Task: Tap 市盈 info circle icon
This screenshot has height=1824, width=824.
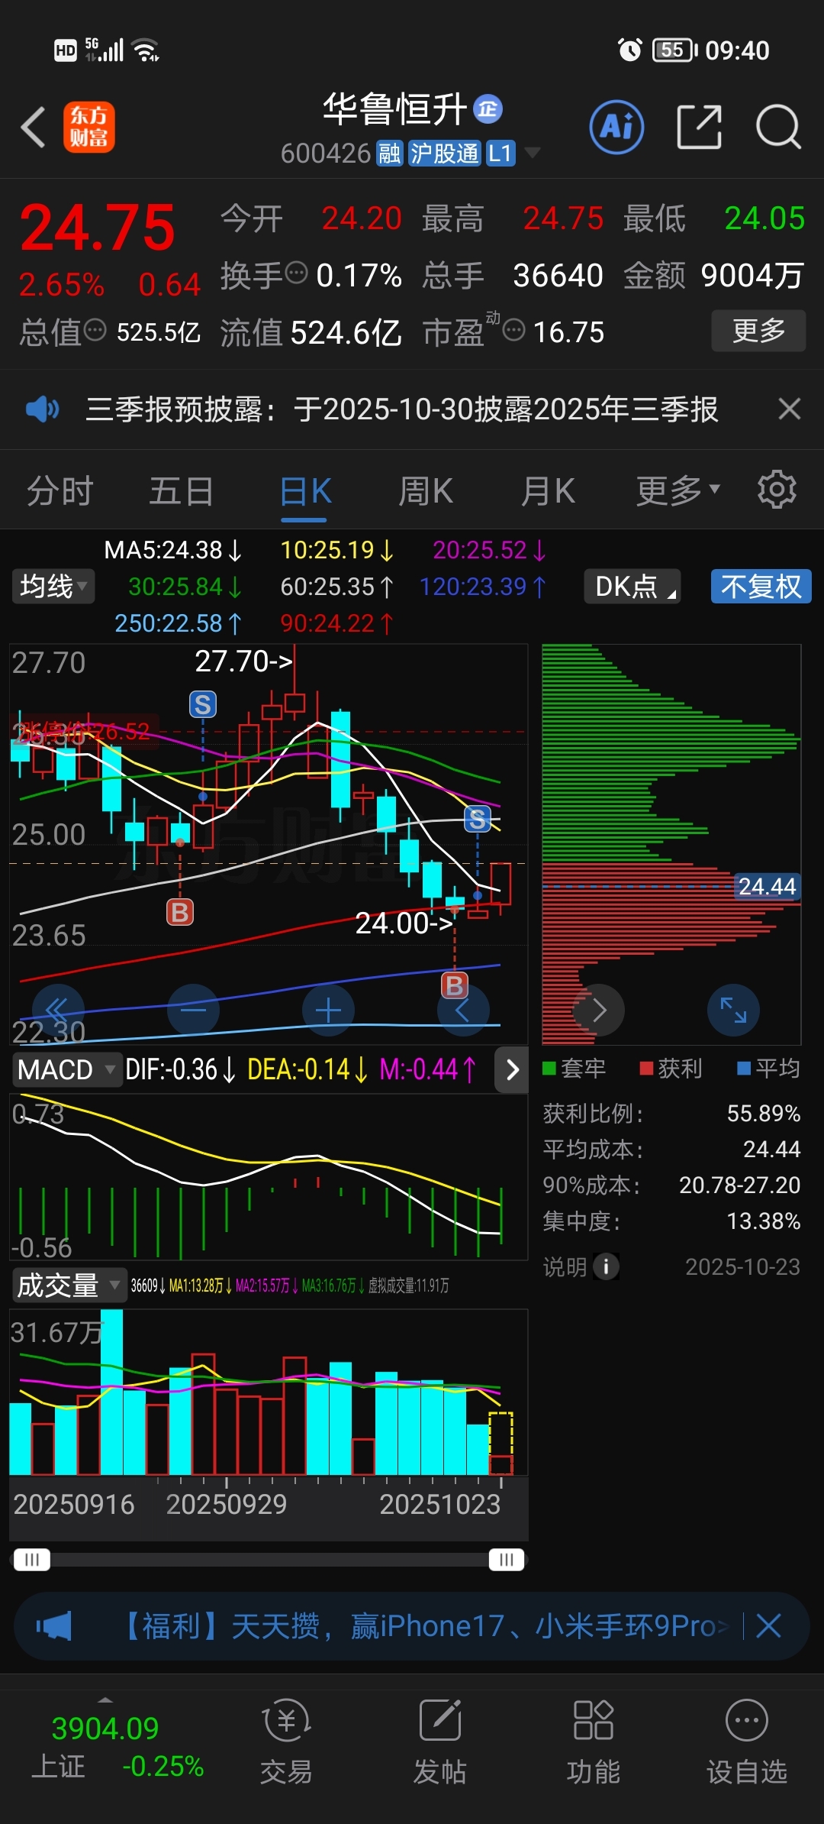Action: pyautogui.click(x=514, y=330)
